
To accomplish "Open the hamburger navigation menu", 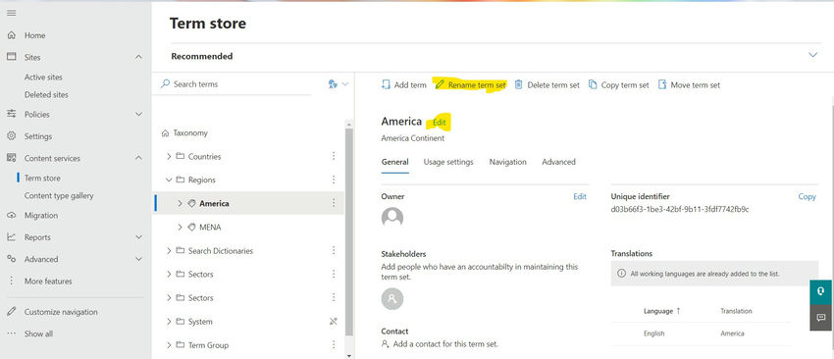I will 11,13.
